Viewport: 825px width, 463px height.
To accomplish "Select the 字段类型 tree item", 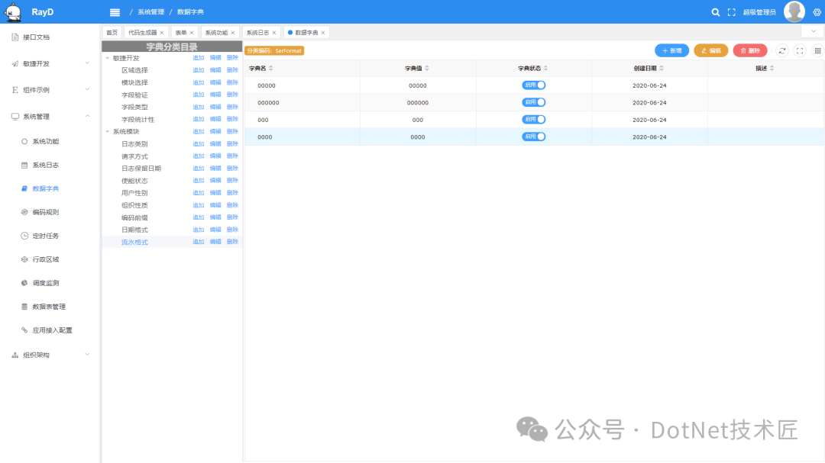I will [134, 108].
